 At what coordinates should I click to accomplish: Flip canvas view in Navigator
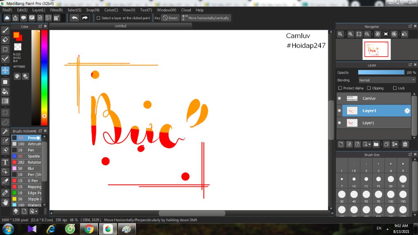click(405, 34)
